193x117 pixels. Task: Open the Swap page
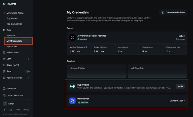9,71
